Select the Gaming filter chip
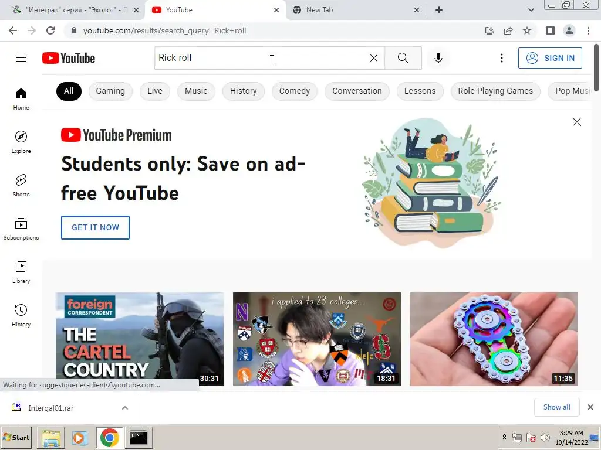Screen dimensions: 601x450 tap(110, 91)
